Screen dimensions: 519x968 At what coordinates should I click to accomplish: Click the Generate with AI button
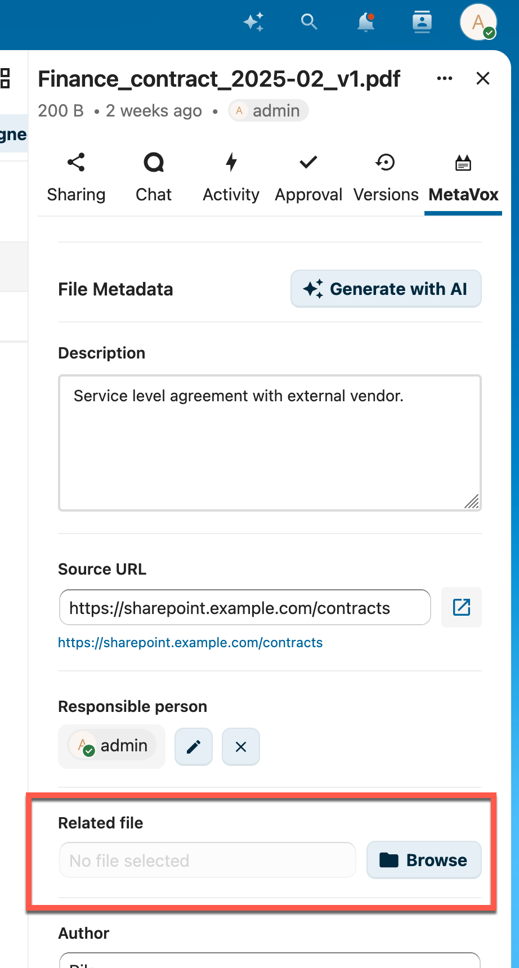386,289
